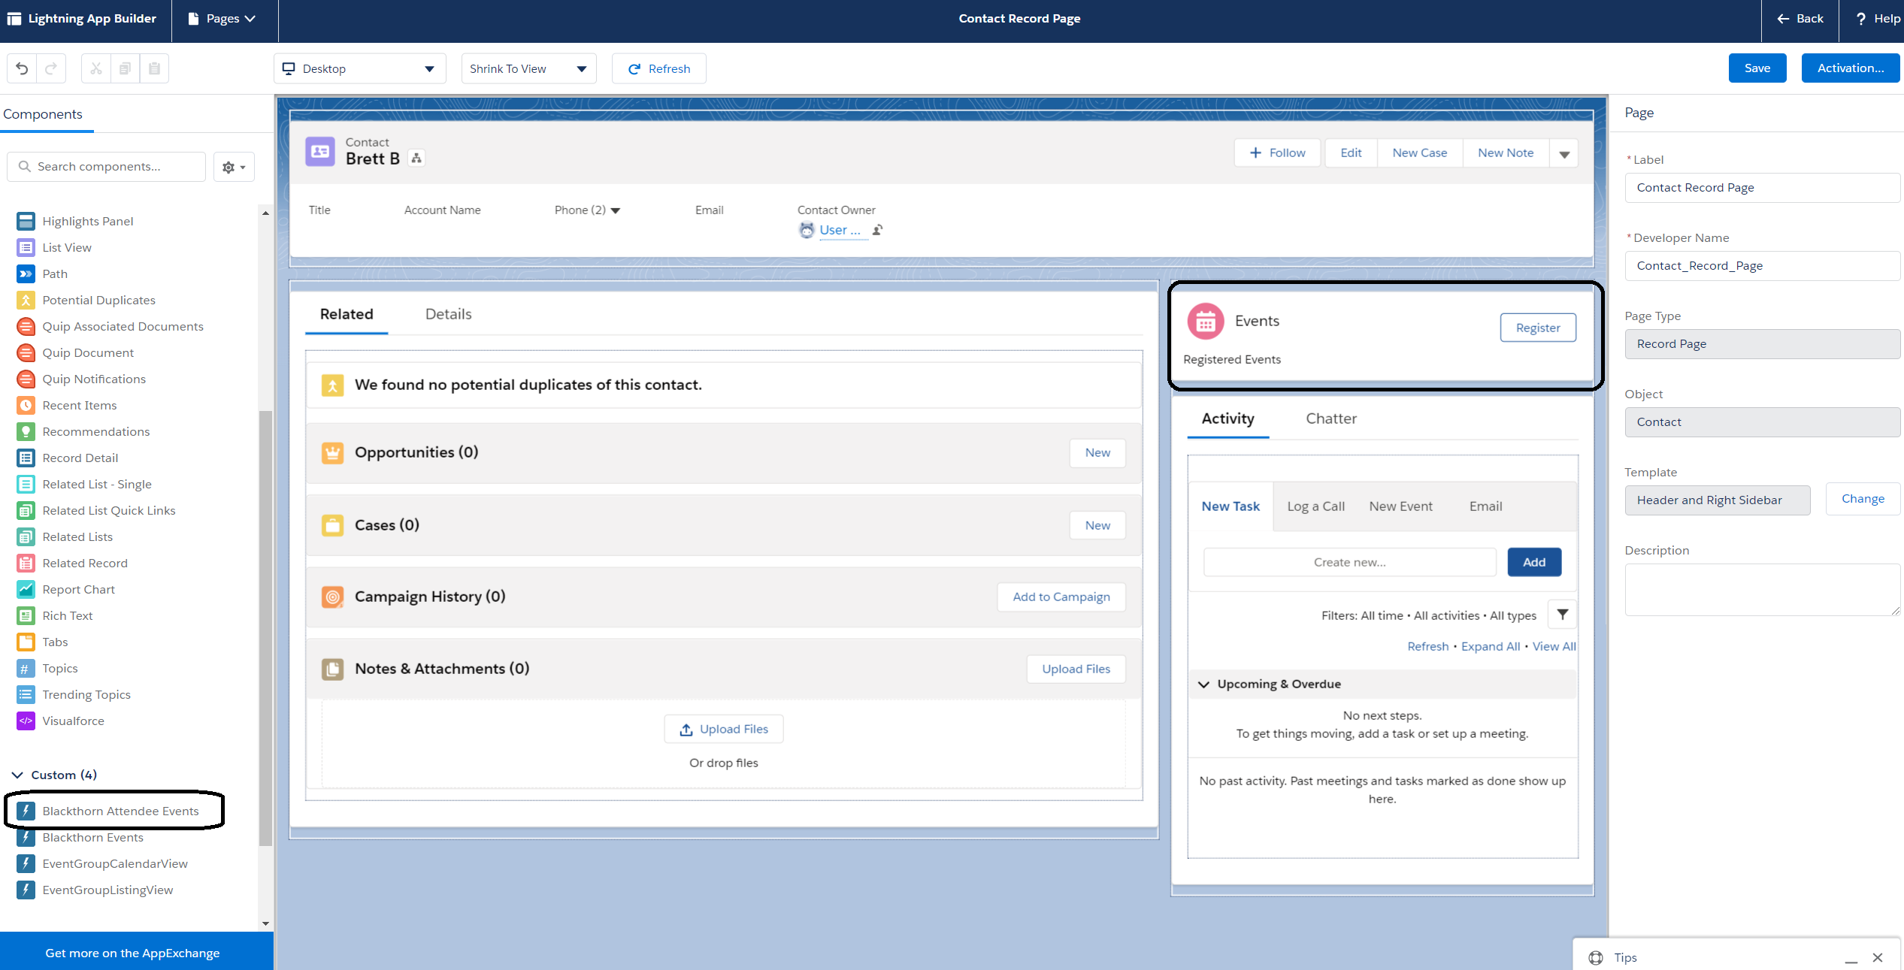Viewport: 1904px width, 970px height.
Task: Click the New Case button
Action: tap(1419, 153)
